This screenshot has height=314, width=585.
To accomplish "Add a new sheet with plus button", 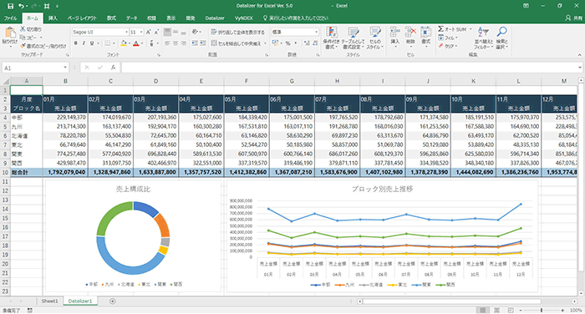I will (112, 301).
